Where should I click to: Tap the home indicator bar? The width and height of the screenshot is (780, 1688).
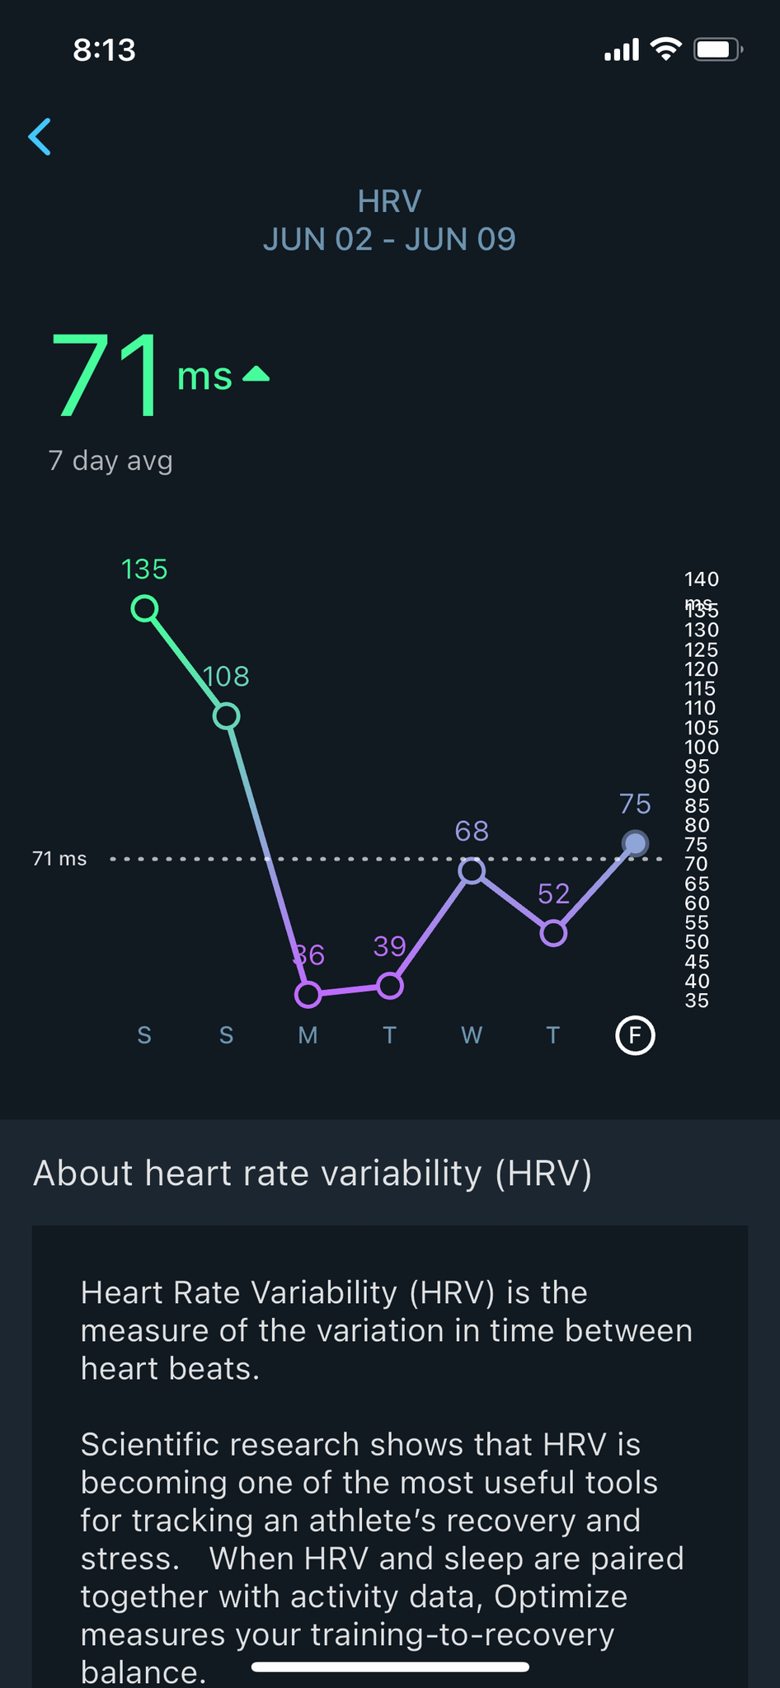click(390, 1667)
